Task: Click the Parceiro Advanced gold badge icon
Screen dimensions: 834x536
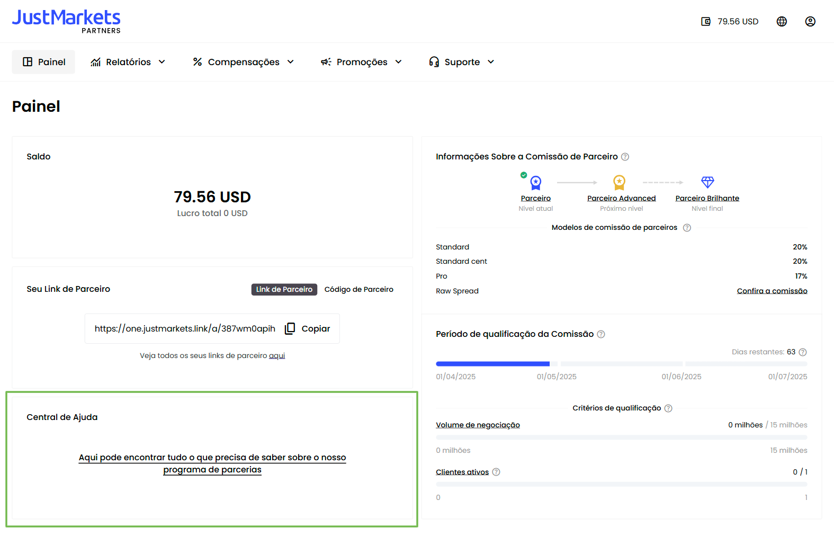Action: 619,183
